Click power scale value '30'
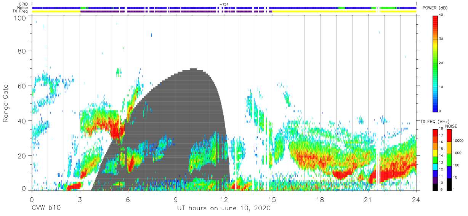The width and height of the screenshot is (468, 216). point(442,39)
